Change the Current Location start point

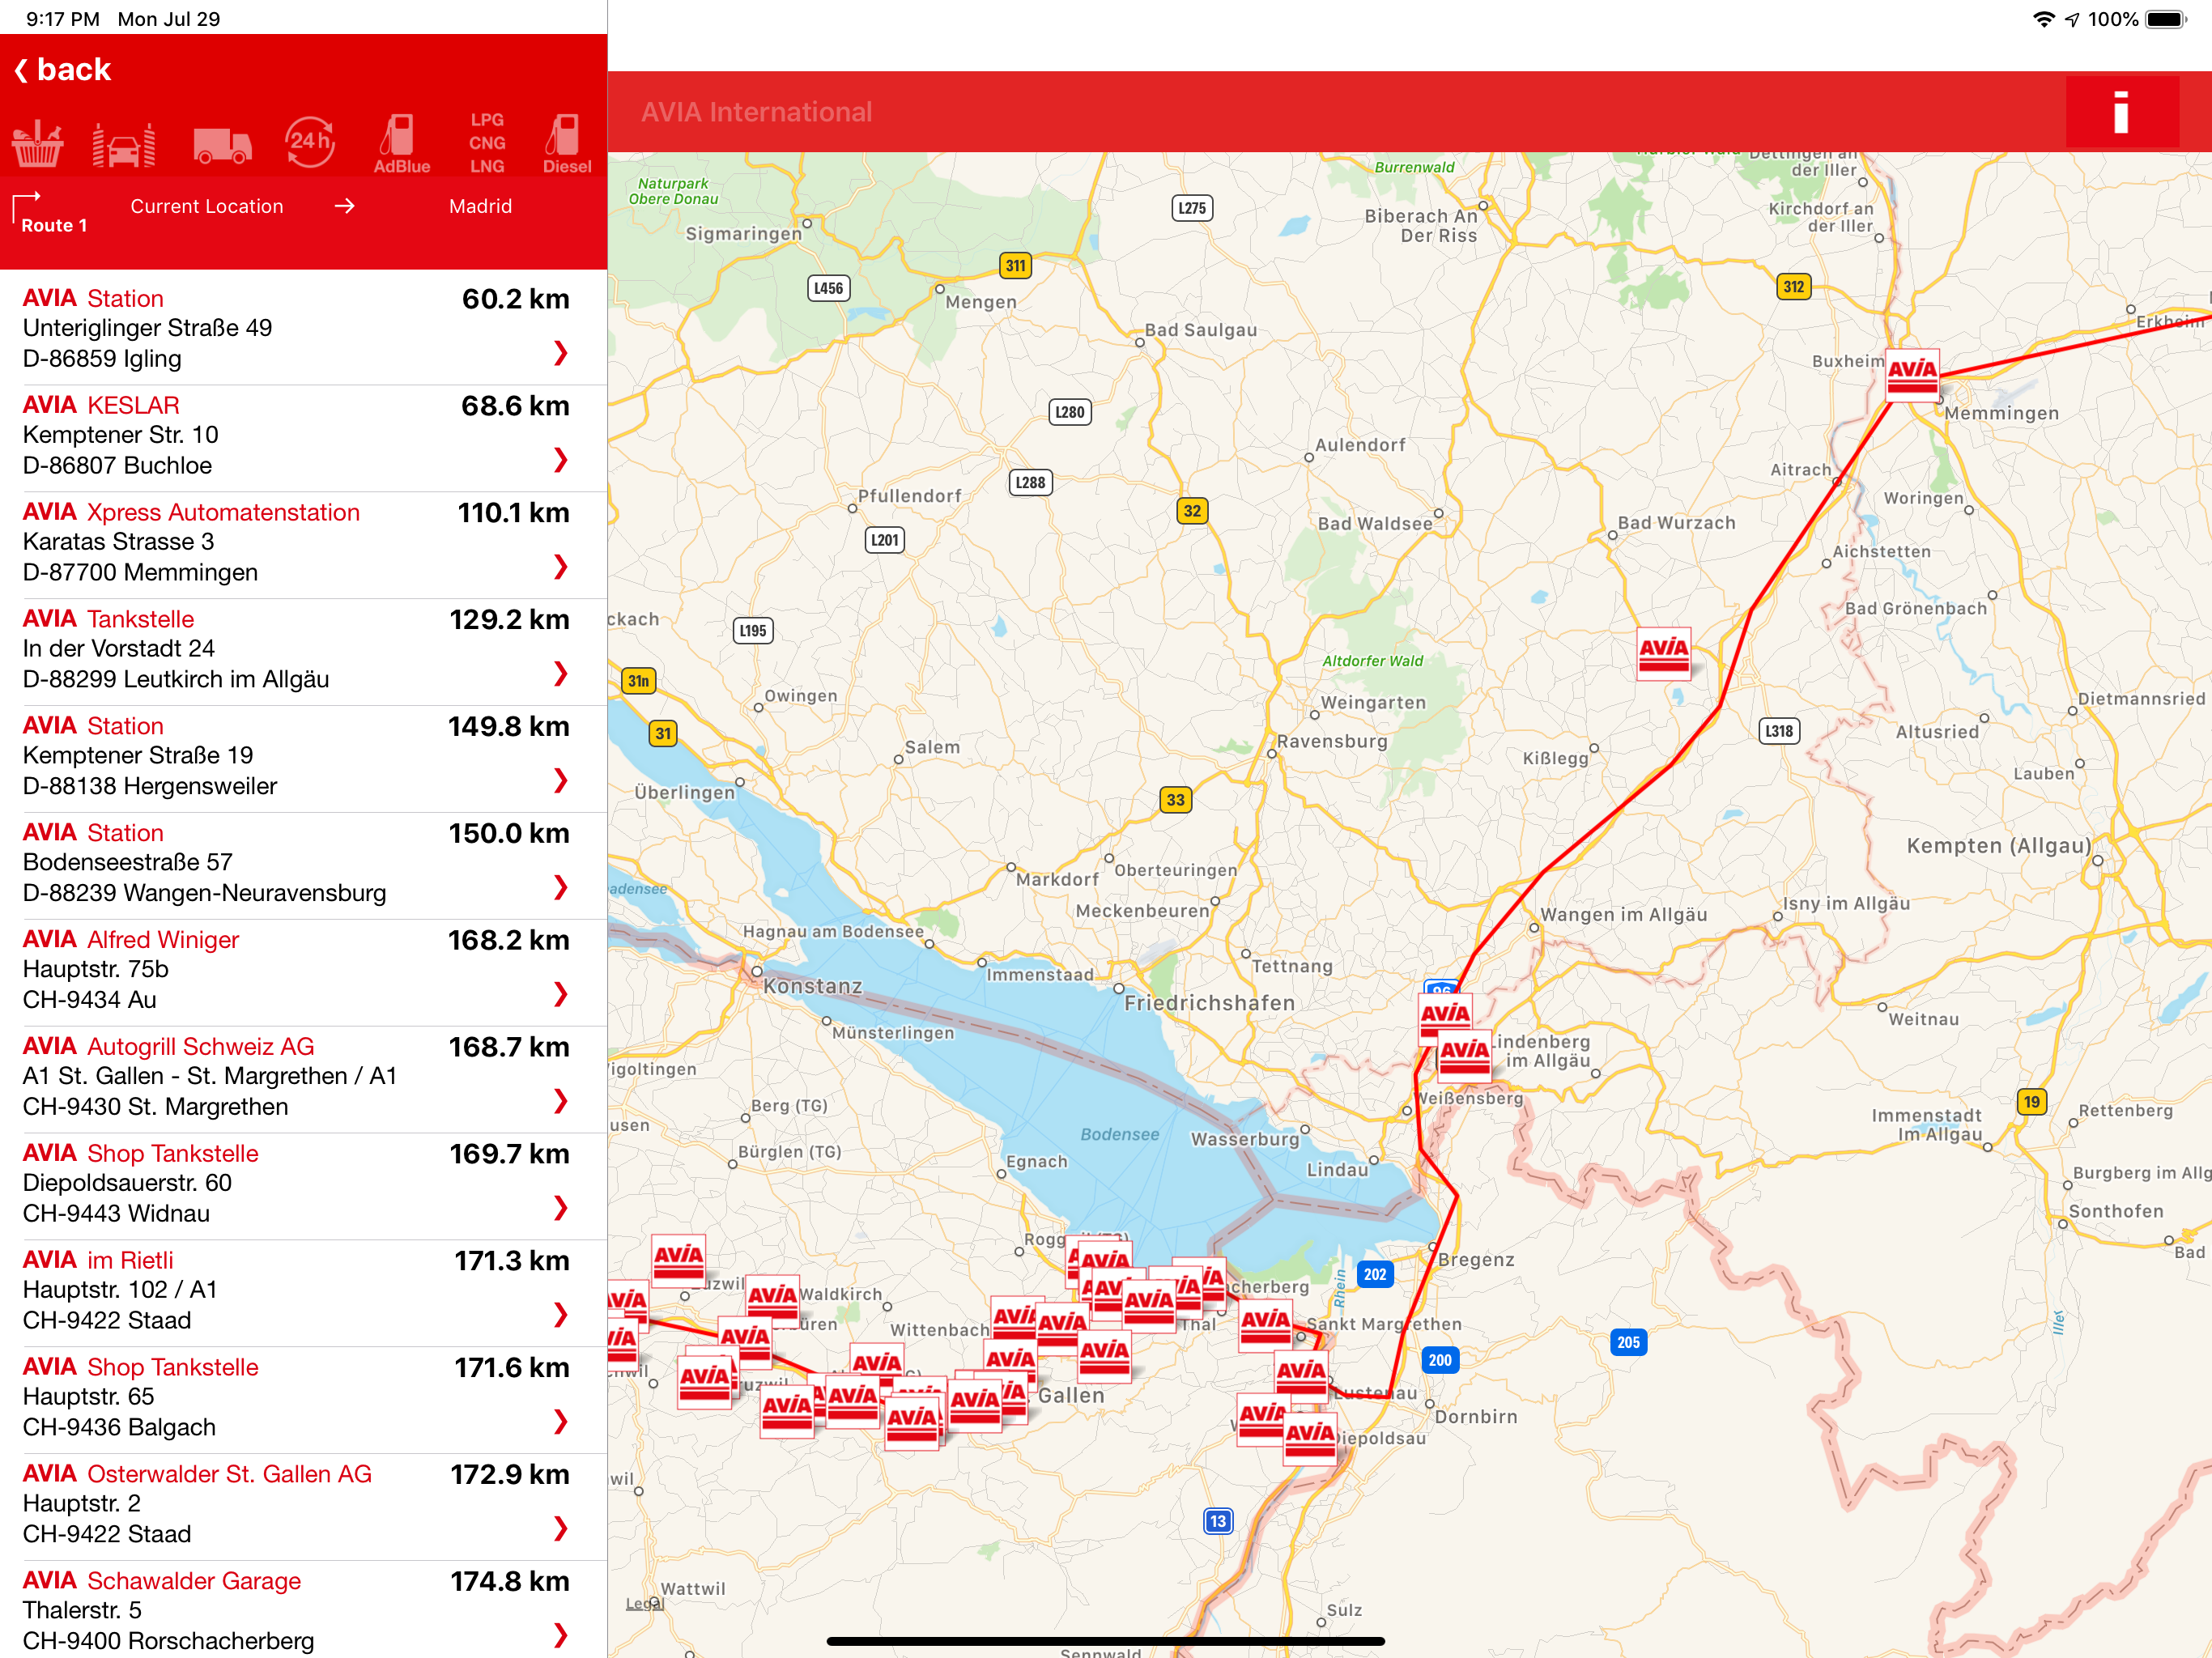click(x=207, y=206)
